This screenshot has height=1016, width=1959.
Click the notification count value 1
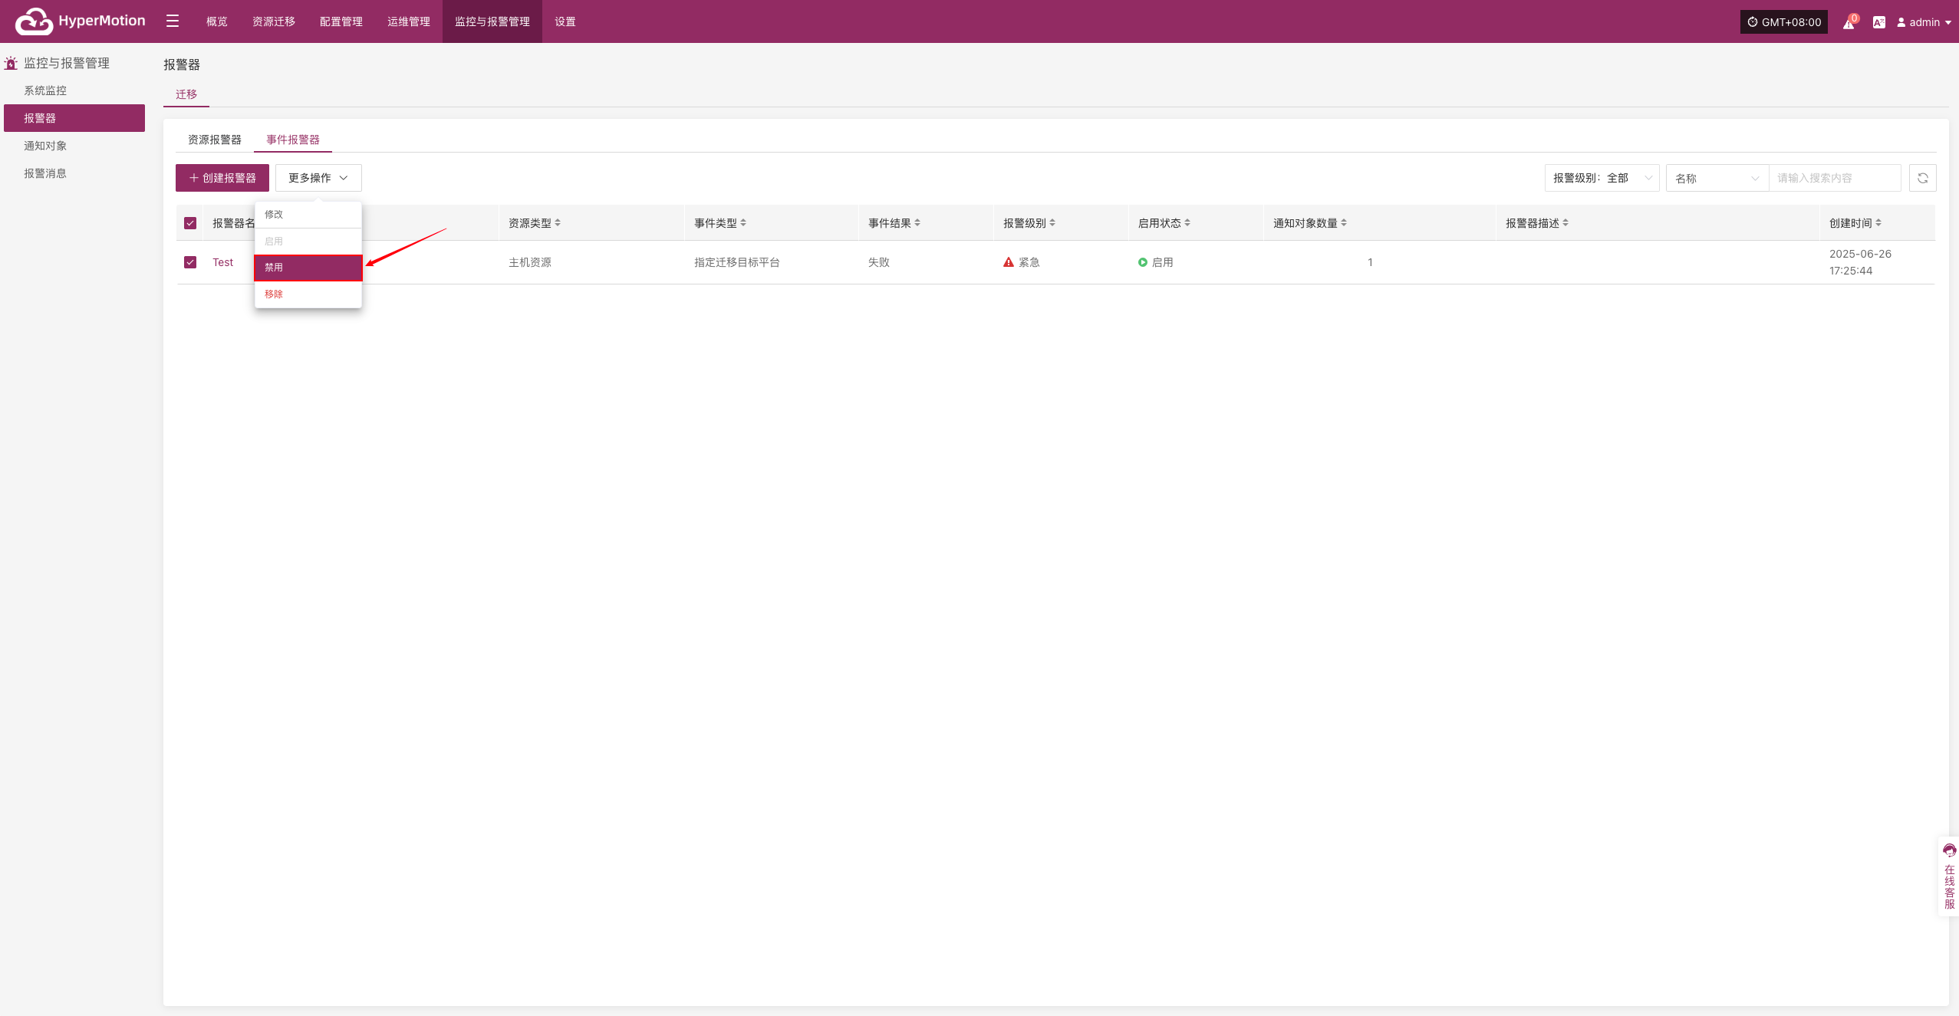[x=1370, y=262]
